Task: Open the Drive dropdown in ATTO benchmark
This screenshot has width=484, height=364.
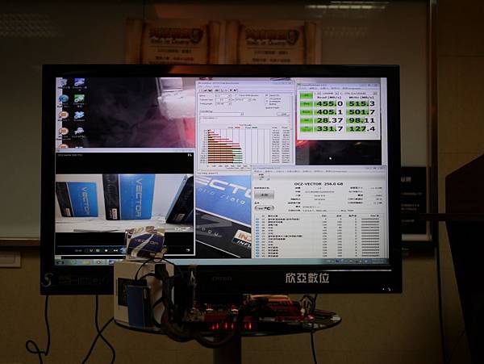Action: tap(223, 96)
